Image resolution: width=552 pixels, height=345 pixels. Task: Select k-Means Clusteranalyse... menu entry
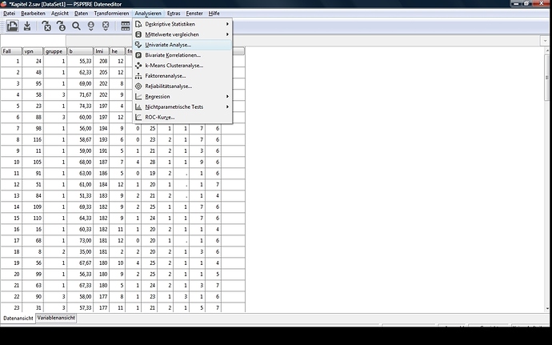coord(182,66)
